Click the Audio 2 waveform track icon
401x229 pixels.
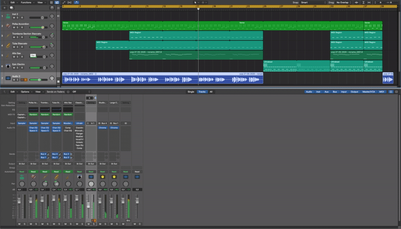pyautogui.click(x=8, y=78)
